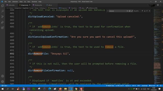Click errors and warnings count in status bar
This screenshot has width=163, height=91.
click(4, 86)
